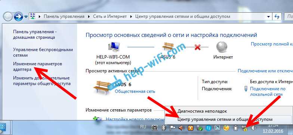Select 'Диагностика неполадок' in context menu
293x135 pixels.
click(202, 111)
